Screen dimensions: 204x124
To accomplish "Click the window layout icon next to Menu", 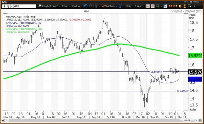I will click(191, 2).
